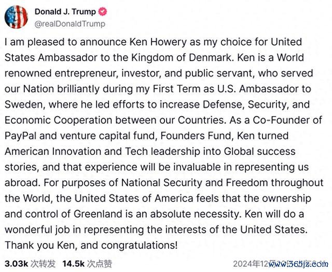332x272 pixels.
Task: Click the 次转发 reposts label
Action: [43, 264]
